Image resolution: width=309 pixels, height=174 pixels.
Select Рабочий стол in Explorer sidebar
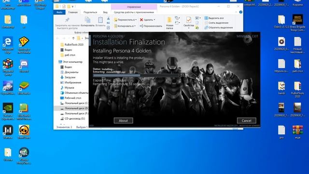tap(71, 98)
